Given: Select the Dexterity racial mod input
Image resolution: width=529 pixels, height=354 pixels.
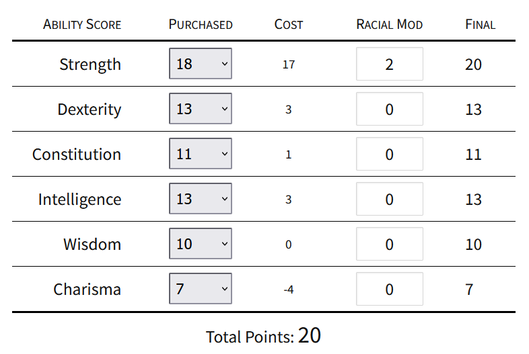Looking at the screenshot, I should tap(389, 109).
